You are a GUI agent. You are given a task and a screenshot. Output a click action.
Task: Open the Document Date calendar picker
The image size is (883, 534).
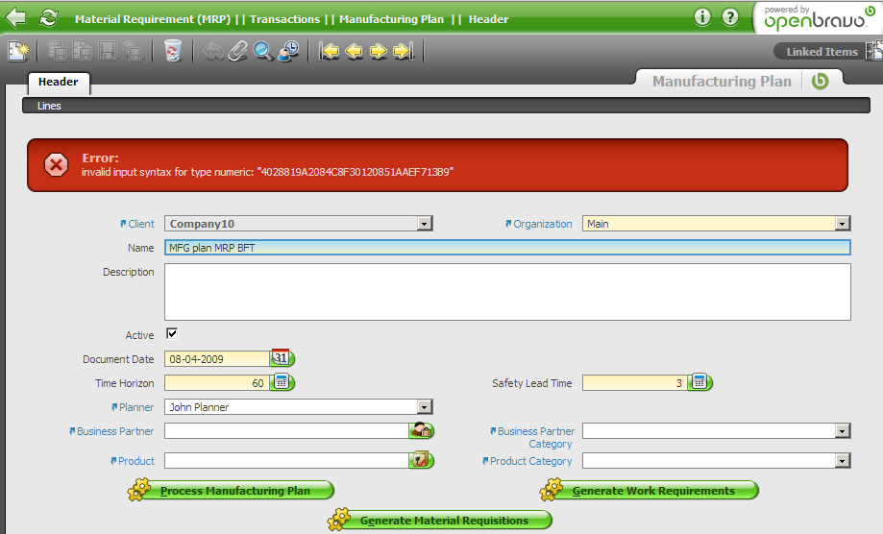tap(281, 358)
